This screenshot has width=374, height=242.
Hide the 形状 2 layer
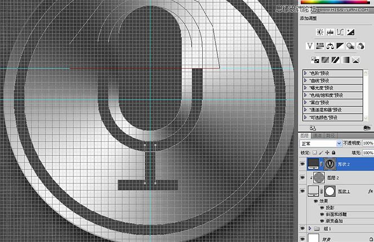click(x=302, y=164)
